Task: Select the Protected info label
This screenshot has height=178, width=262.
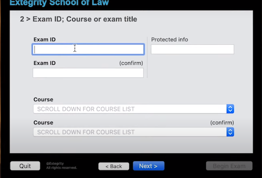Action: coord(170,40)
